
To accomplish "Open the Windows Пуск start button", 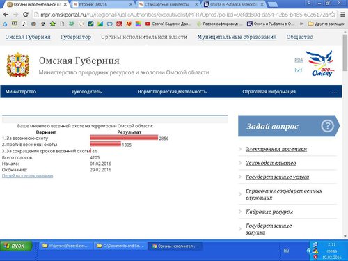I will pyautogui.click(x=16, y=246).
